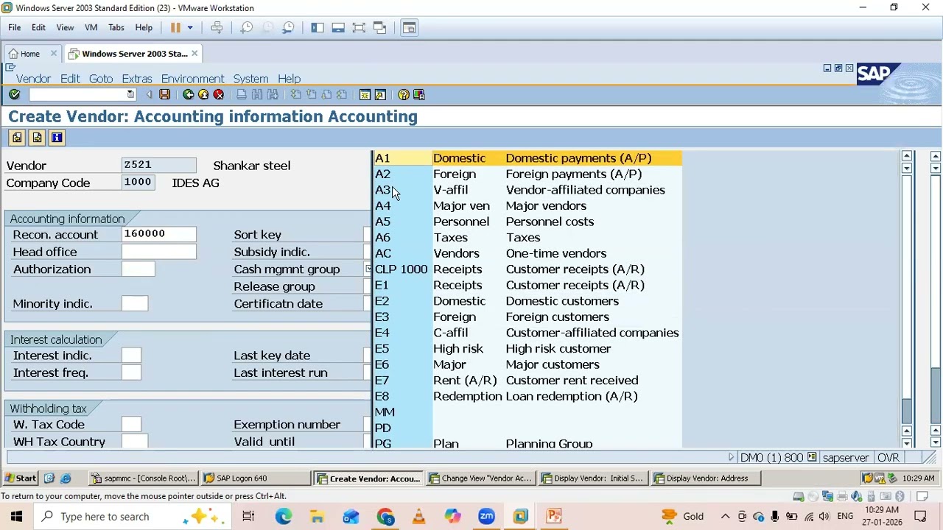Select A4 Major vendors list entry
The width and height of the screenshot is (943, 530).
tap(527, 206)
